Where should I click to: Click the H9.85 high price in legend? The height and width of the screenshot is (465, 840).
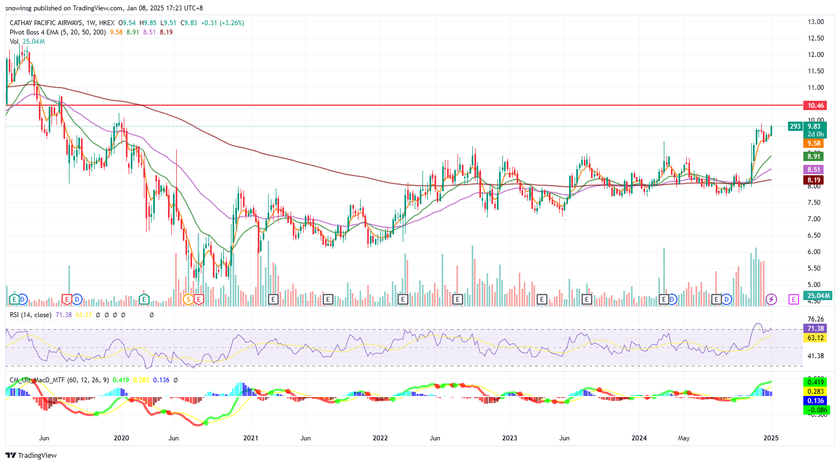tap(148, 23)
